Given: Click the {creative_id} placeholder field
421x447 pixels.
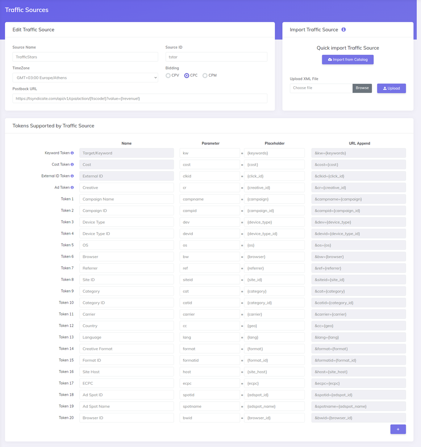Looking at the screenshot, I should click(x=274, y=188).
